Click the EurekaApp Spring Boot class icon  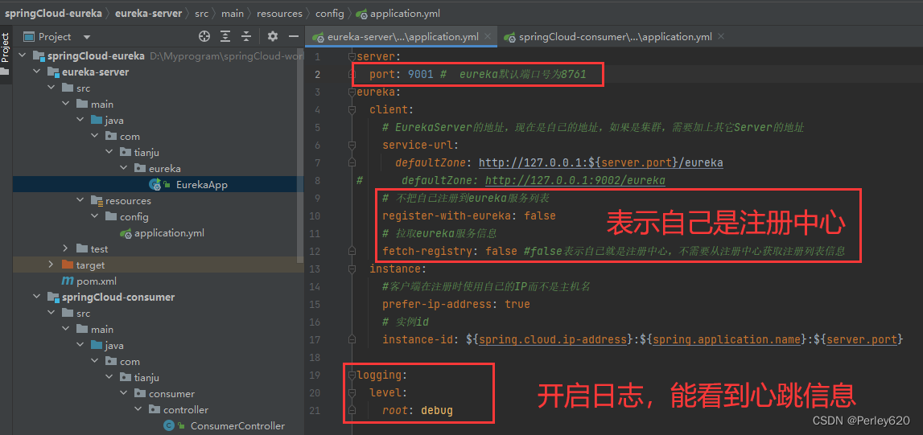click(156, 185)
